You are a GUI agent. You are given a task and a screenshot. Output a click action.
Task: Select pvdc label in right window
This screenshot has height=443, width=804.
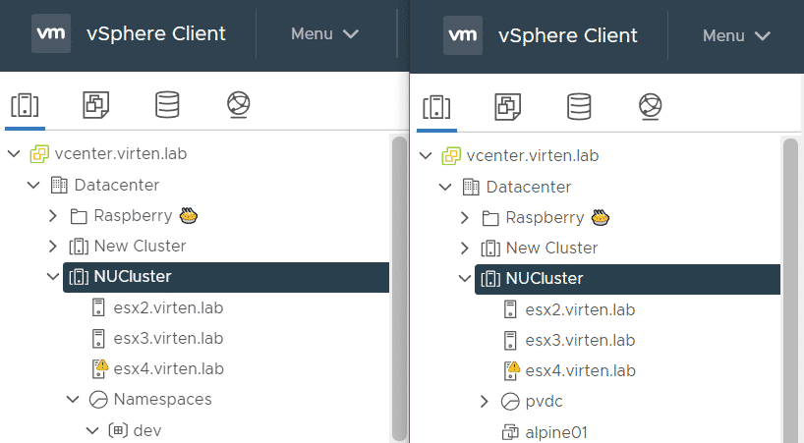[x=544, y=402]
